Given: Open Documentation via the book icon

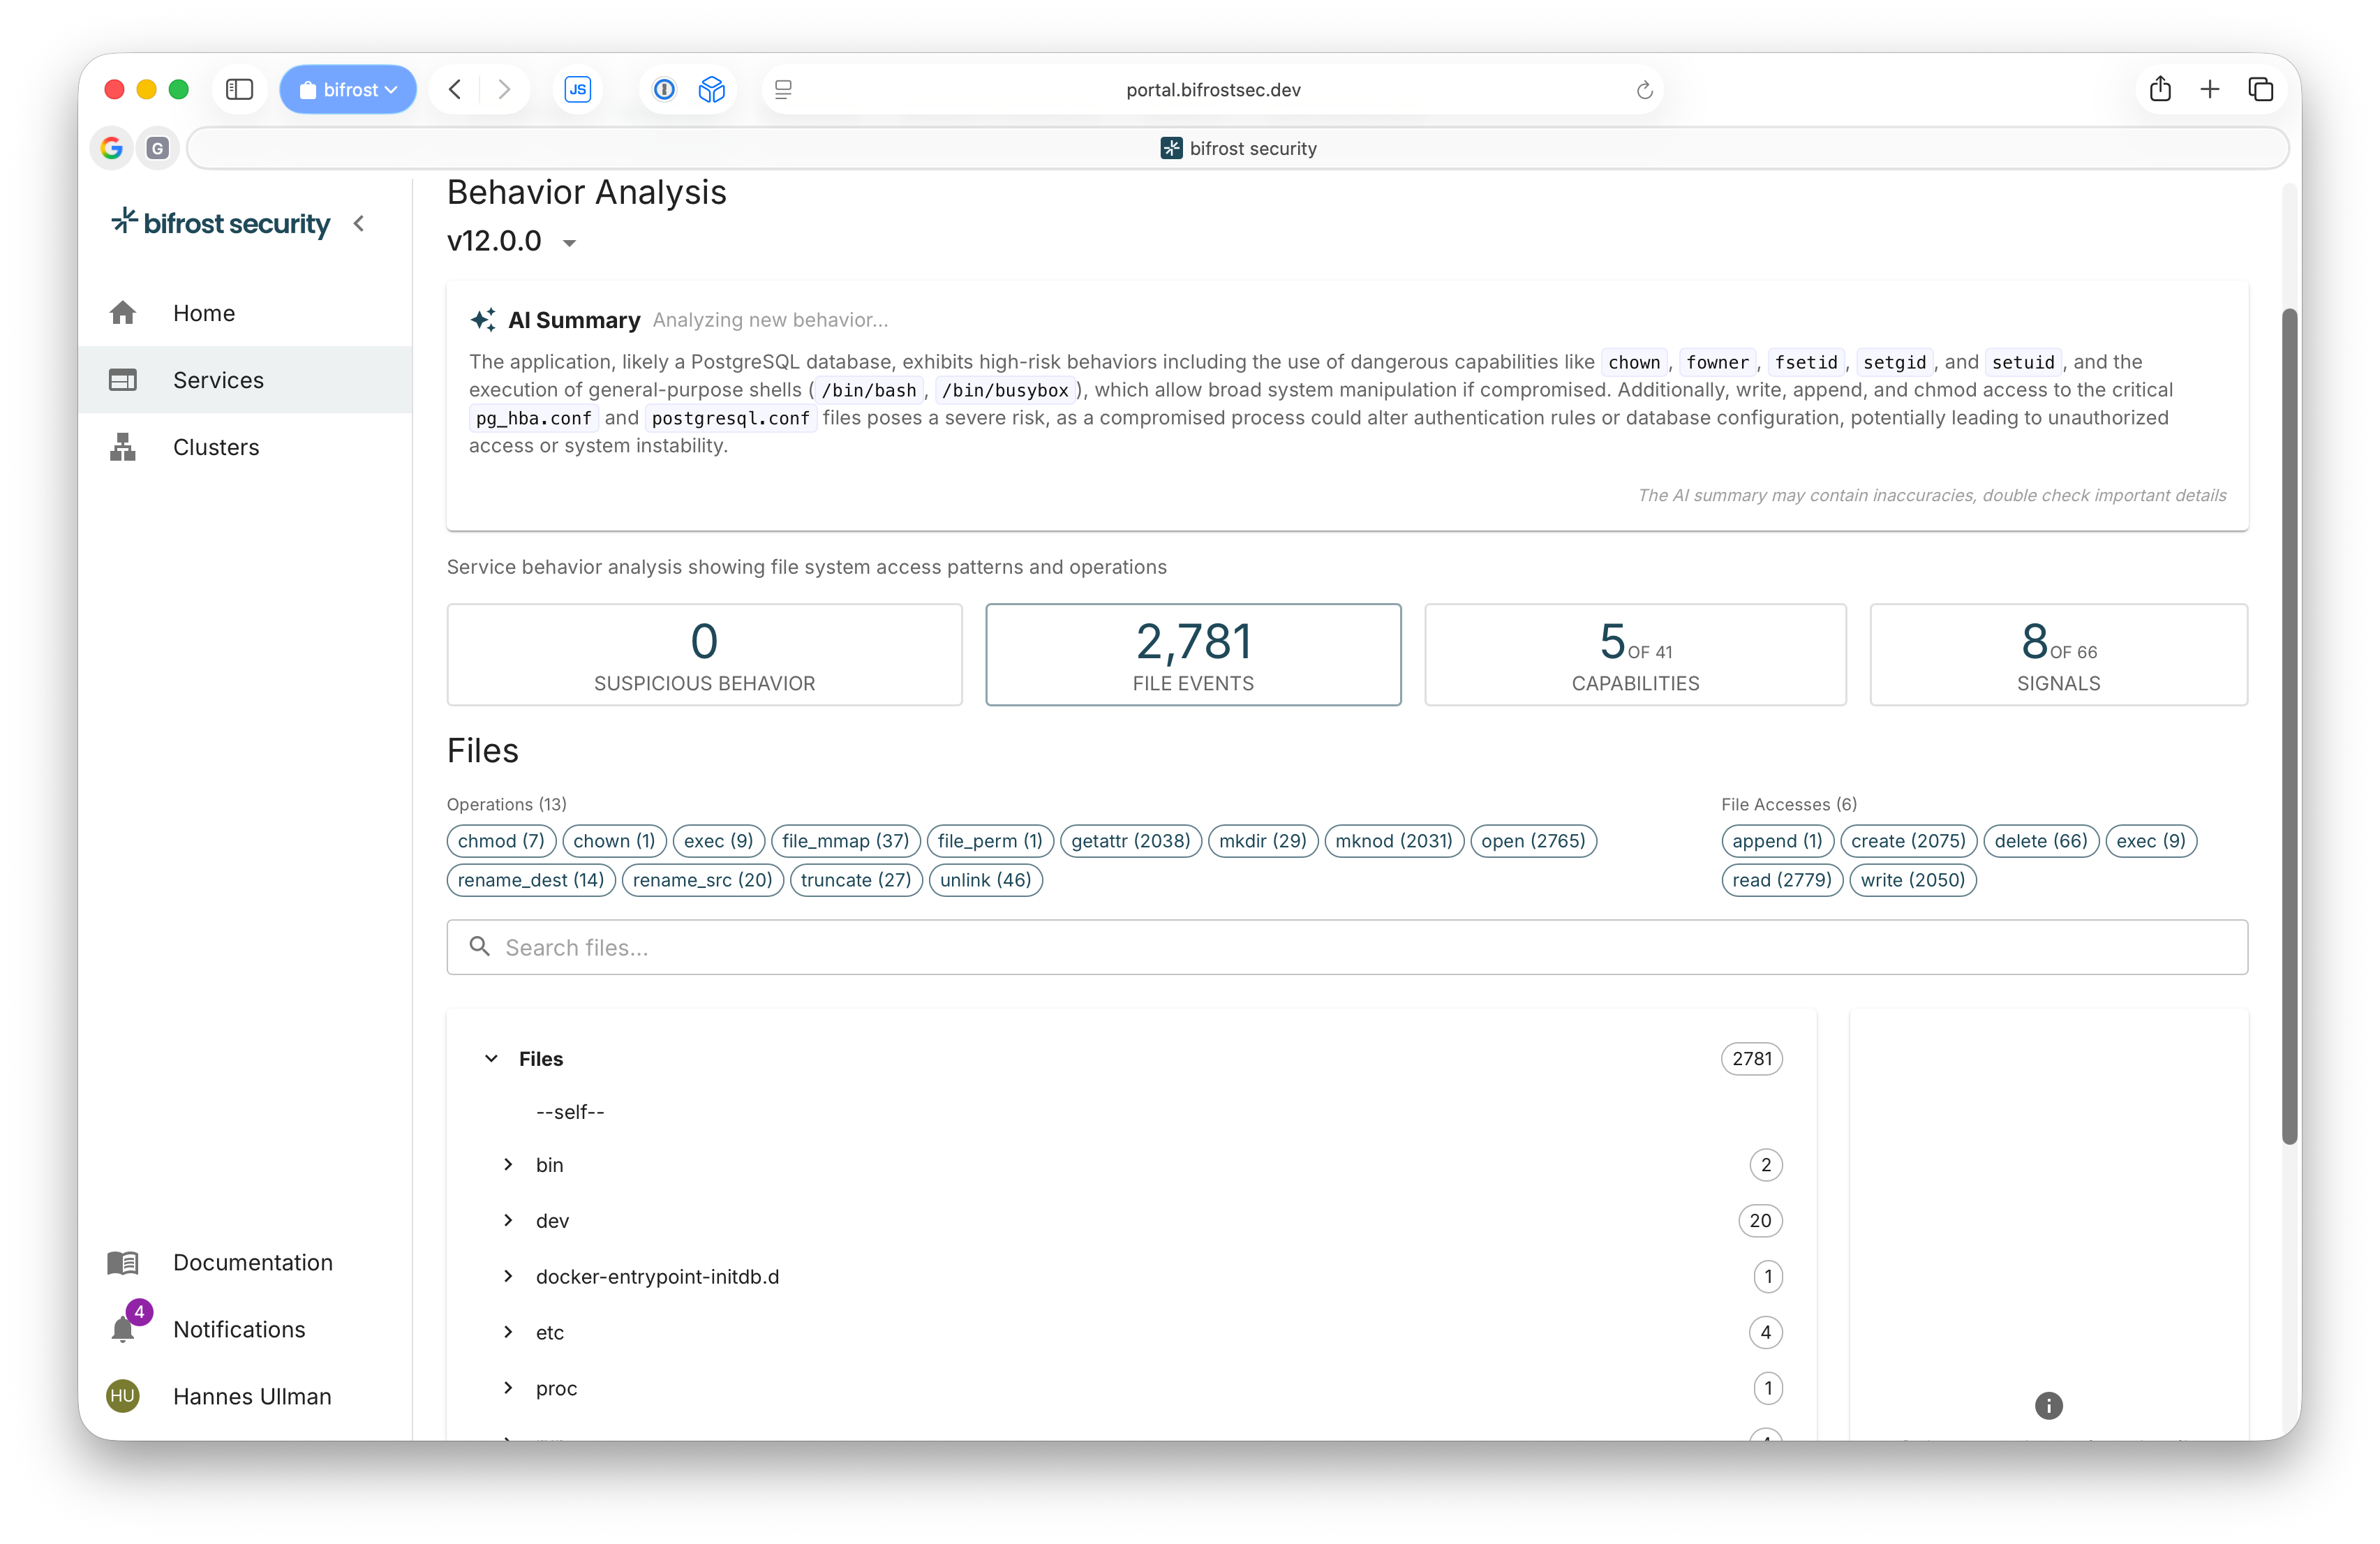Looking at the screenshot, I should pyautogui.click(x=123, y=1263).
